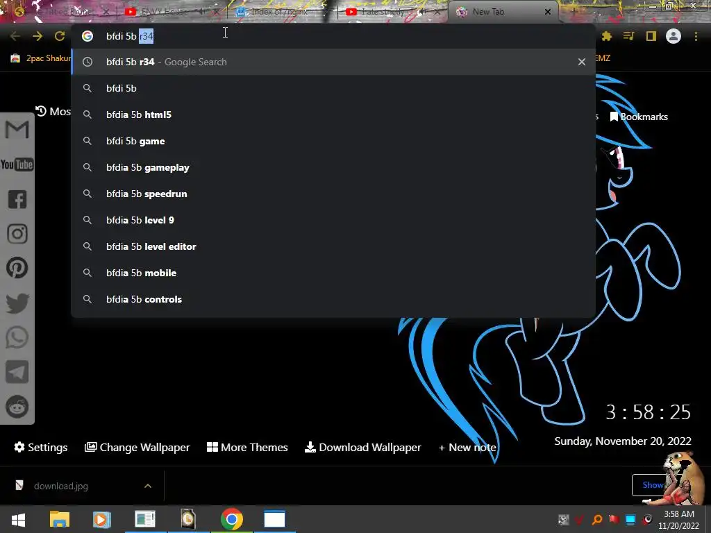Choose the 'bfdia 5b level editor' suggestion

(x=333, y=246)
